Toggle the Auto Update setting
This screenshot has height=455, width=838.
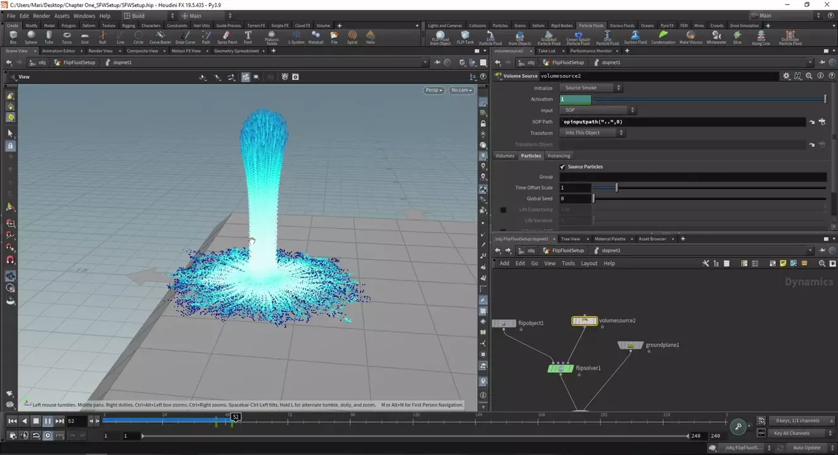click(806, 447)
